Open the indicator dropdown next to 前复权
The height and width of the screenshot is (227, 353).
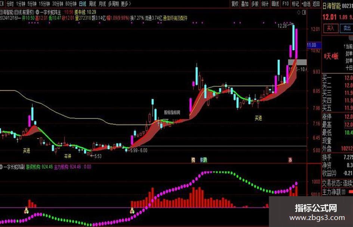(37, 12)
